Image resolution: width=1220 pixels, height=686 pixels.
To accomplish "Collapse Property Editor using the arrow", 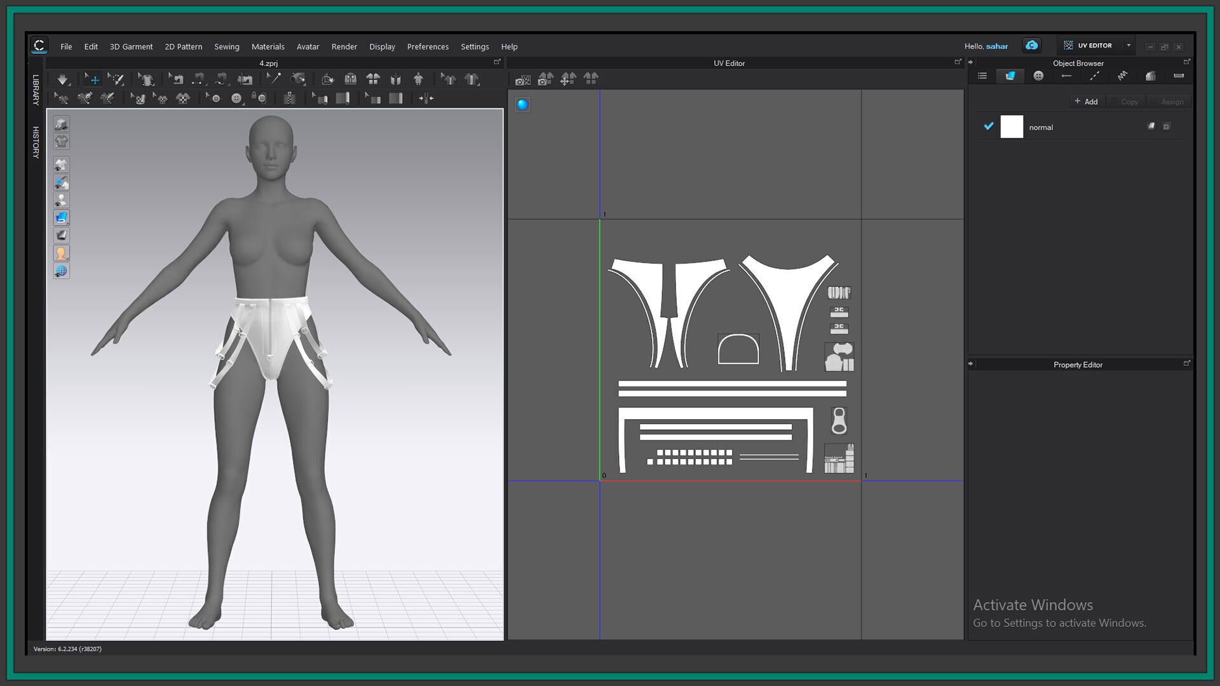I will [970, 364].
